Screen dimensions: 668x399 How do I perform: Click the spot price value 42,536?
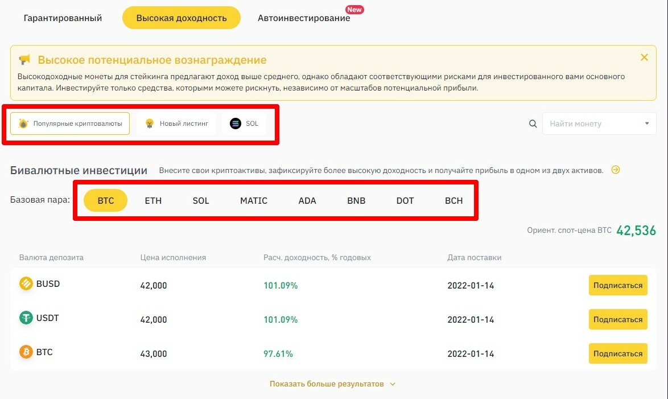pyautogui.click(x=636, y=230)
